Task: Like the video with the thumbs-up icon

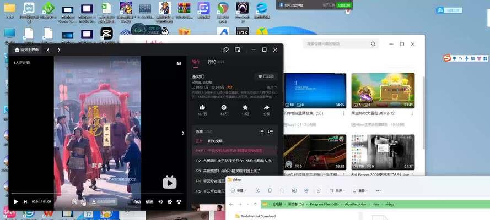Action: pyautogui.click(x=202, y=107)
